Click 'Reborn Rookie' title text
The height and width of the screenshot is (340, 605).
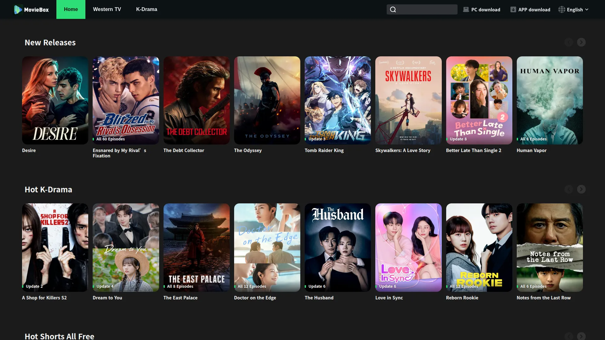click(x=462, y=298)
